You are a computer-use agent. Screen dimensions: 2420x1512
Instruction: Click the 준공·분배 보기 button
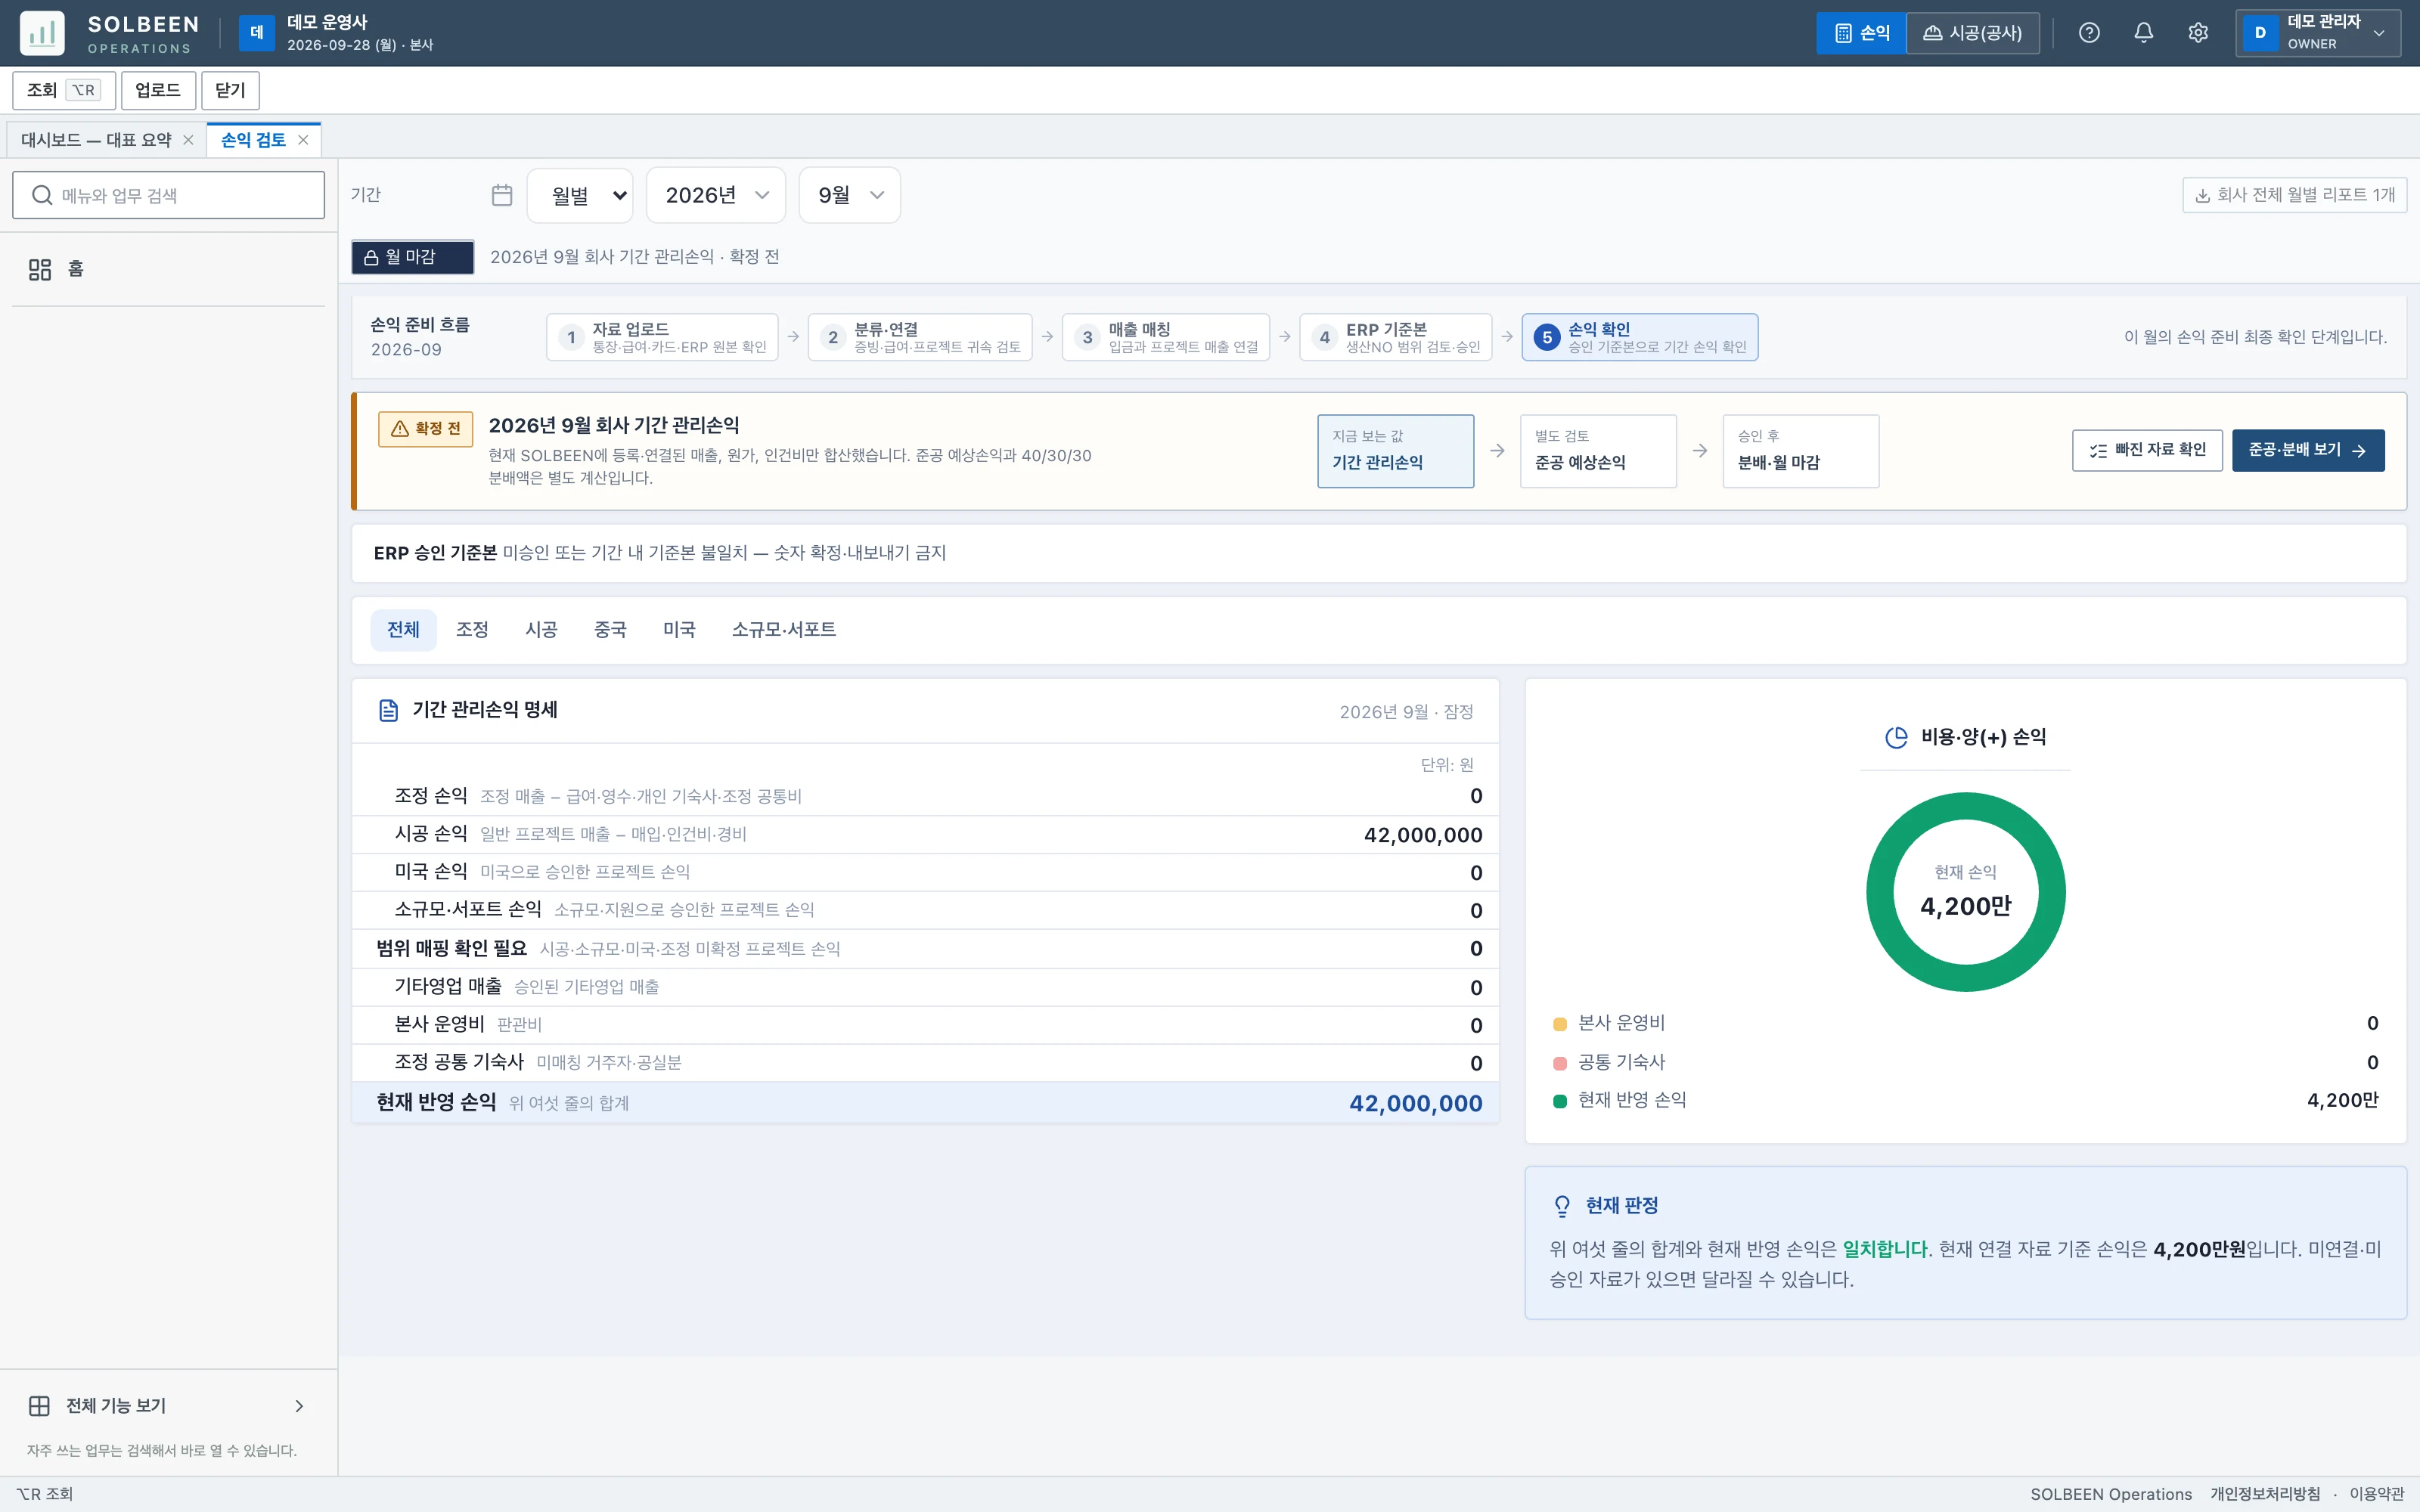pyautogui.click(x=2308, y=451)
